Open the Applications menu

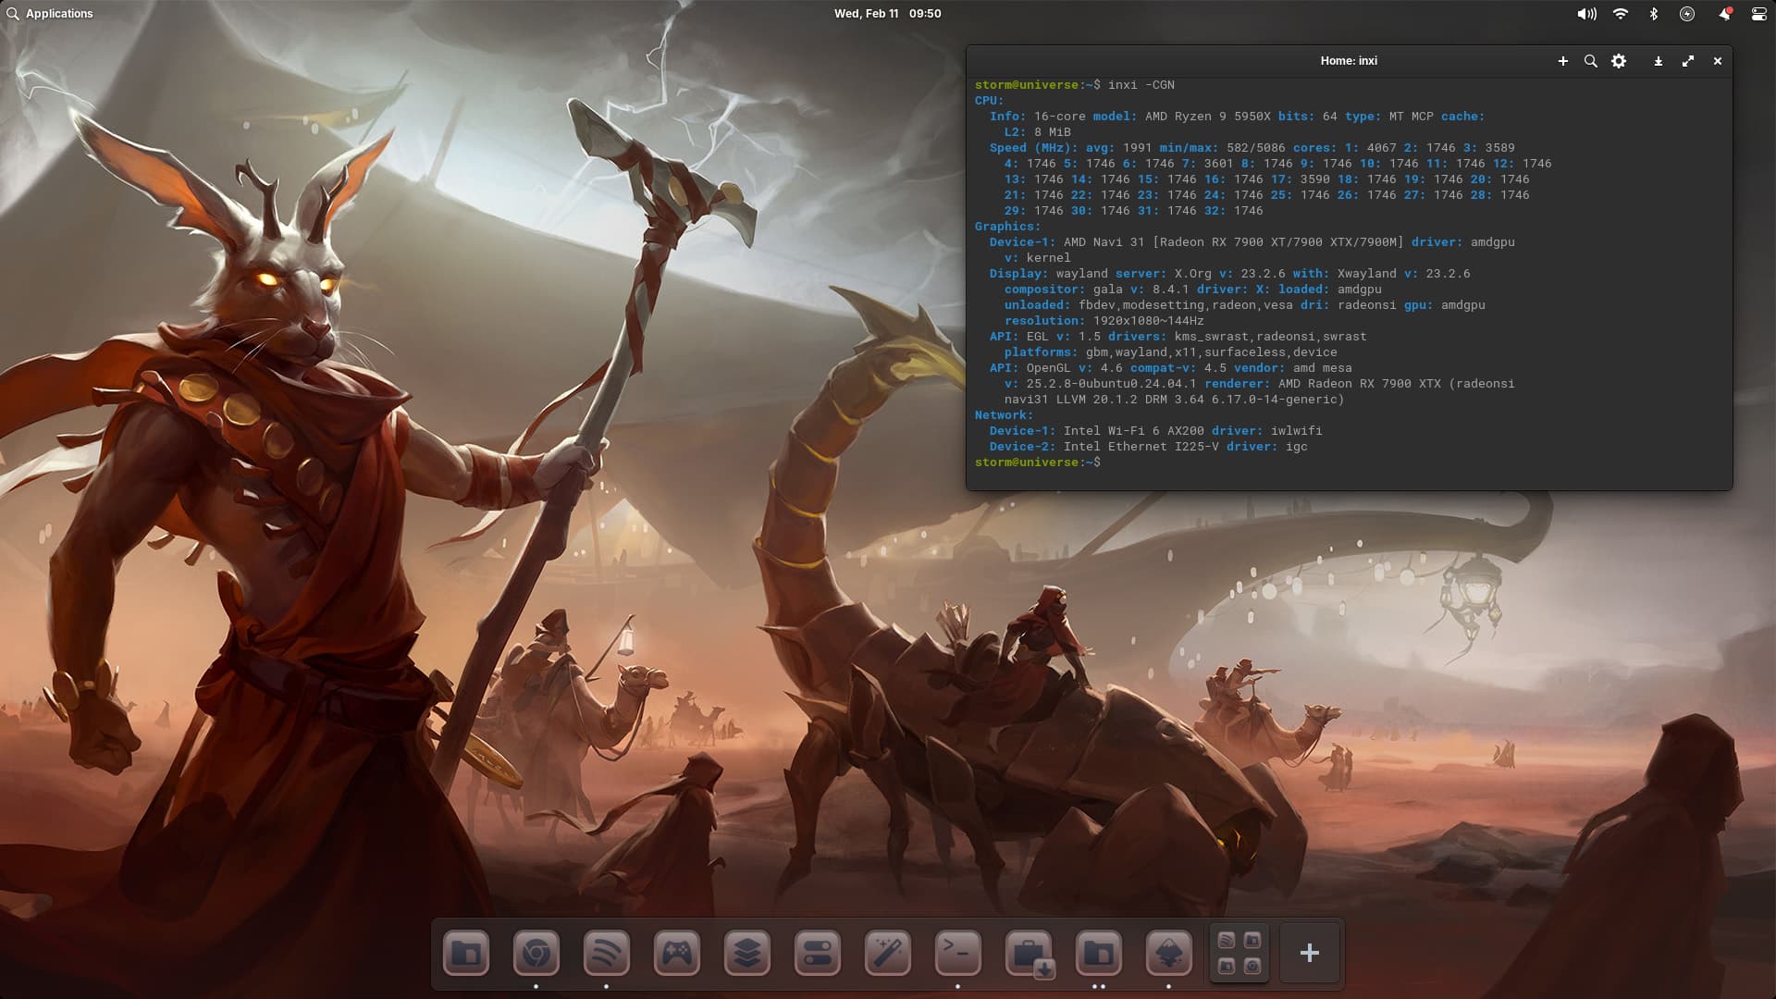50,14
